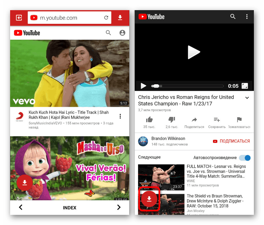This screenshot has width=264, height=225.
Task: Open the account profile icon
Action: [x=123, y=33]
